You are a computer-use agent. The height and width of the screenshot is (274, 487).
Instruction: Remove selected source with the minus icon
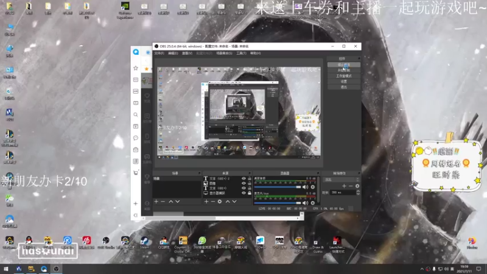212,202
